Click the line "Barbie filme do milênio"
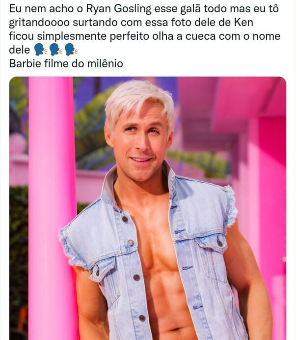 pyautogui.click(x=66, y=63)
